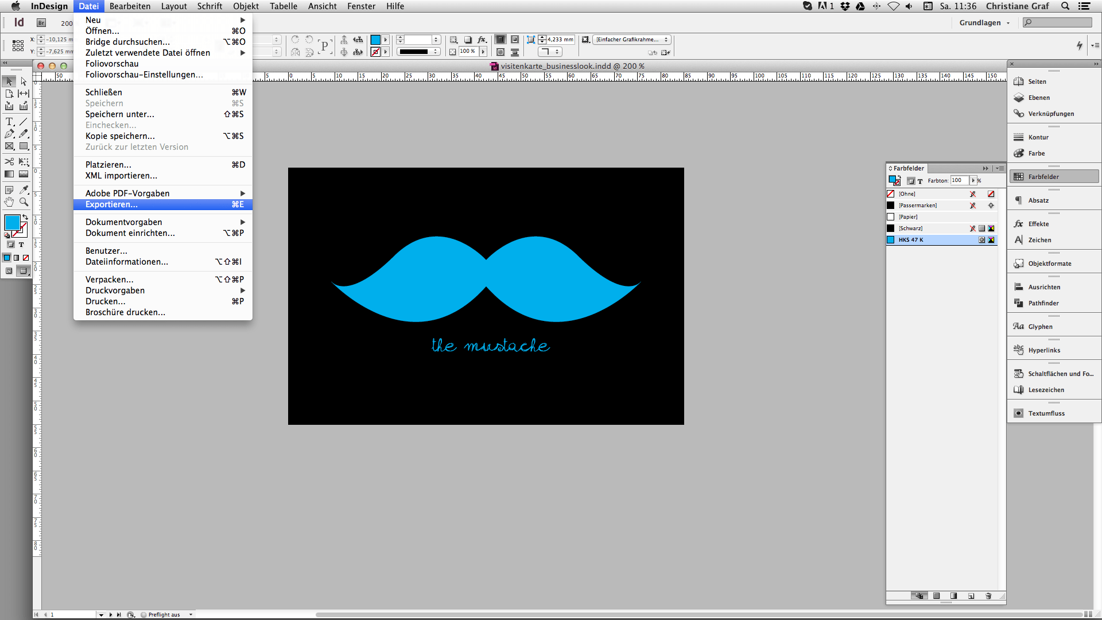Select the Scissors tool
1102x620 pixels.
pyautogui.click(x=9, y=162)
